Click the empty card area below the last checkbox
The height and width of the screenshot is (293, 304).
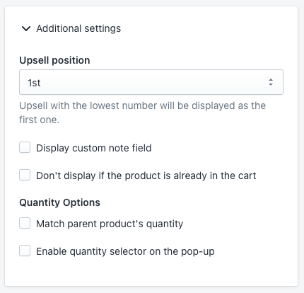[151, 272]
